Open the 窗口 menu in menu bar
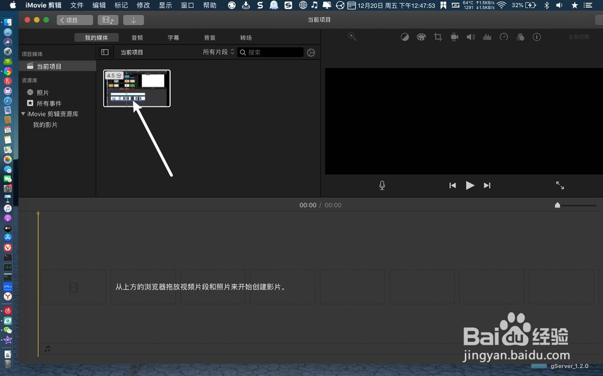This screenshot has height=376, width=603. 186,5
